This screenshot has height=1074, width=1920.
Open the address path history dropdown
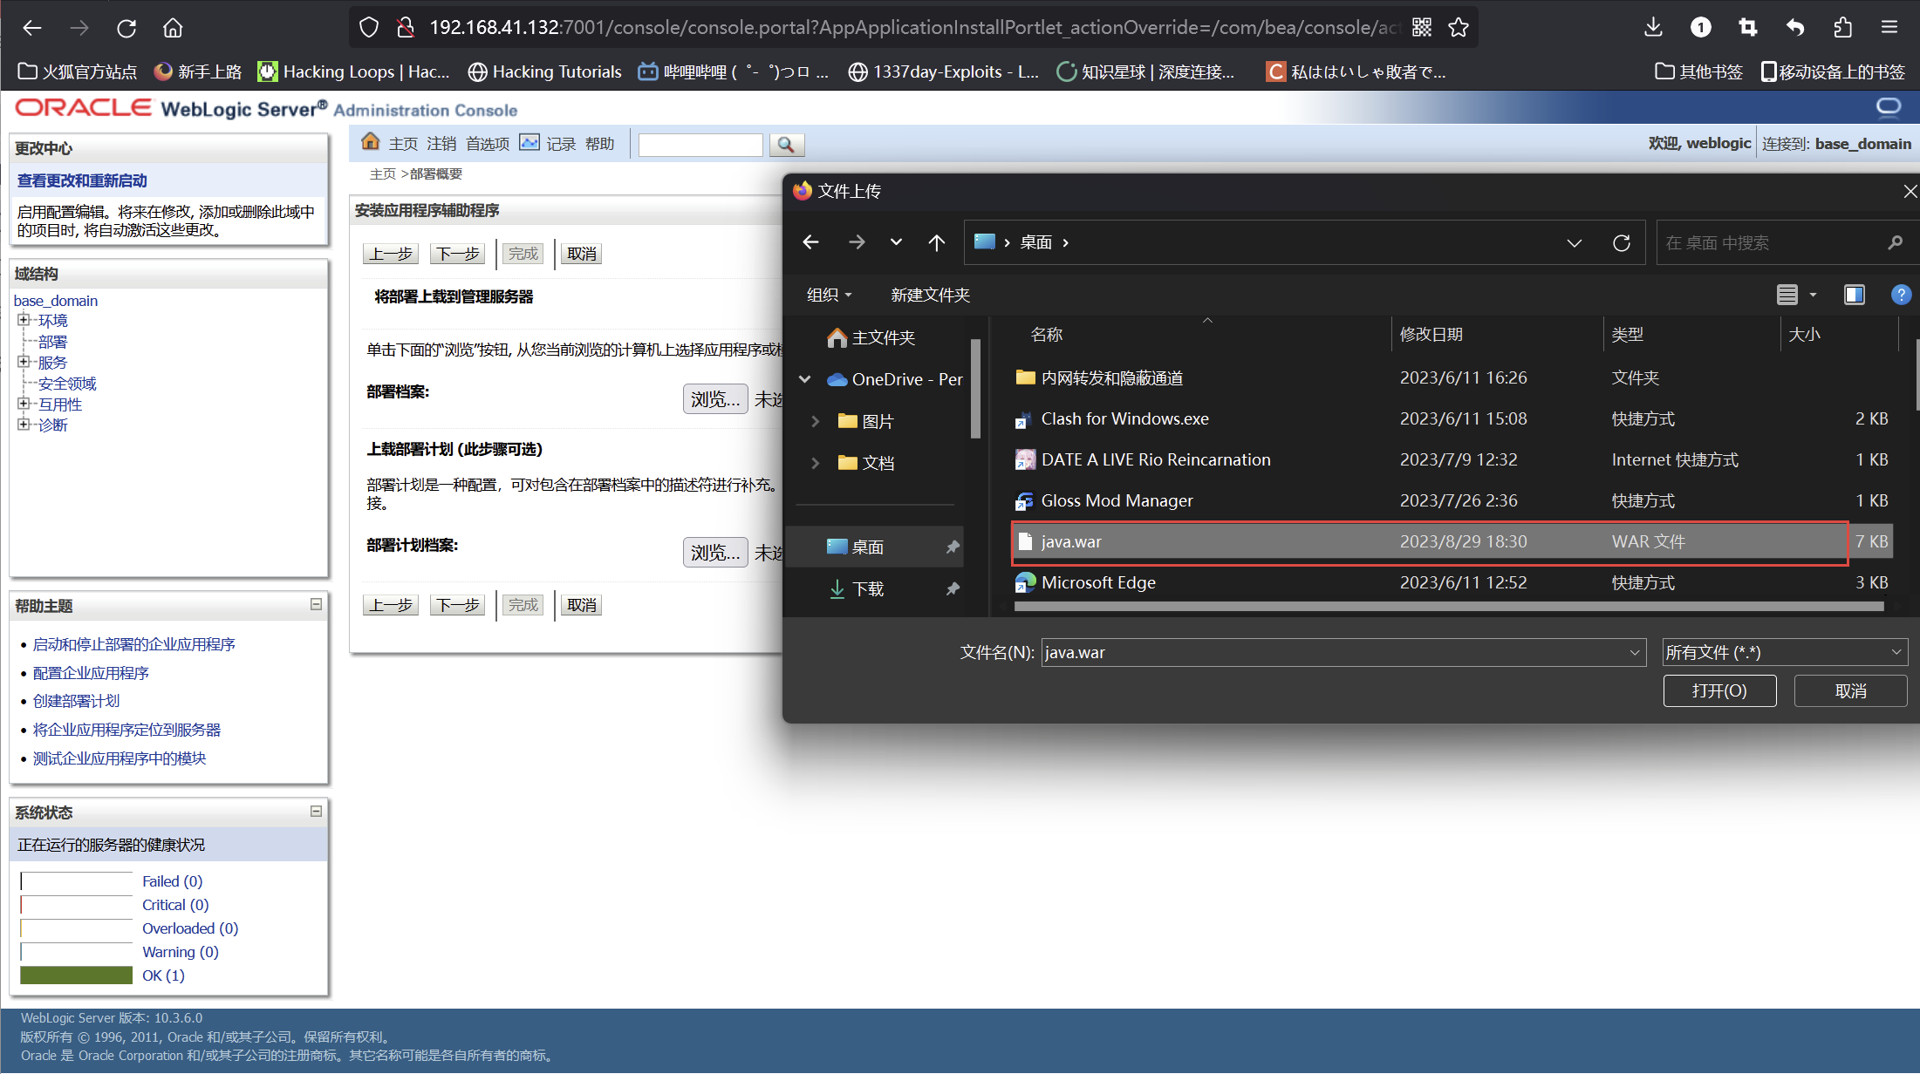tap(1574, 243)
